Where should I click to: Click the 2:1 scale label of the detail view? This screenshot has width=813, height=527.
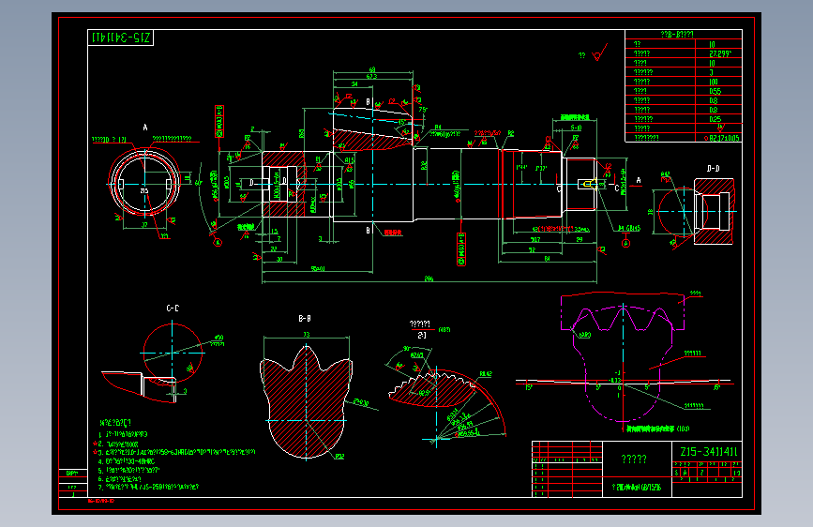(422, 335)
